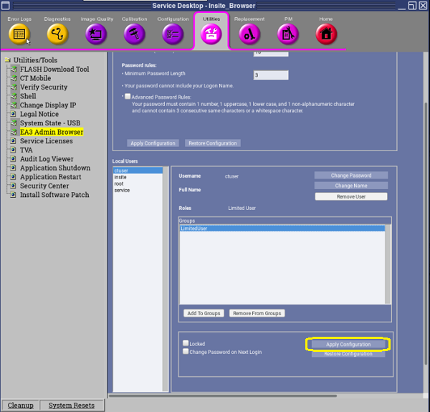This screenshot has width=430, height=412.
Task: Enable the Locked checkbox
Action: [186, 344]
